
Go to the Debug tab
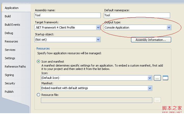pos(9,33)
